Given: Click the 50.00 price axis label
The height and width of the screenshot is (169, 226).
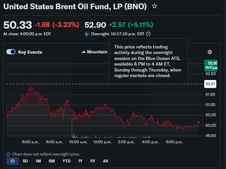Looking at the screenshot, I should (211, 125).
